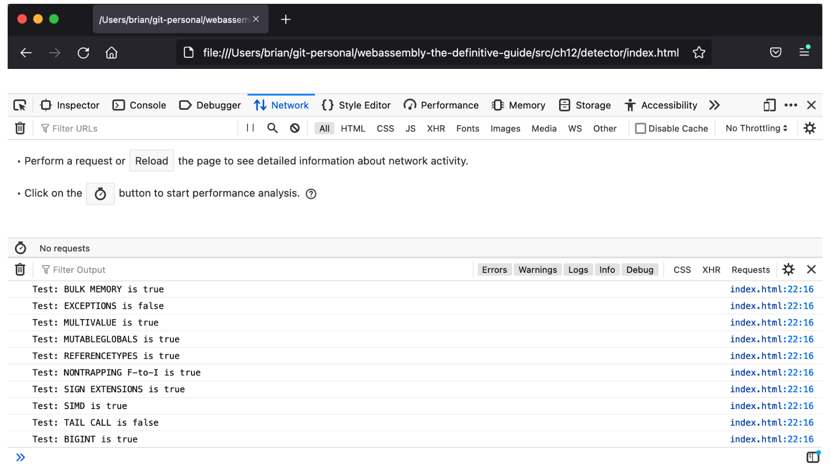Screen dimensions: 830x474
Task: Click the stopwatch next to No requests
Action: click(x=21, y=248)
